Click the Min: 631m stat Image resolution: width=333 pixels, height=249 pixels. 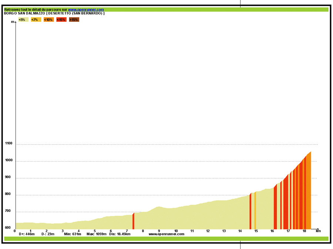click(x=73, y=234)
